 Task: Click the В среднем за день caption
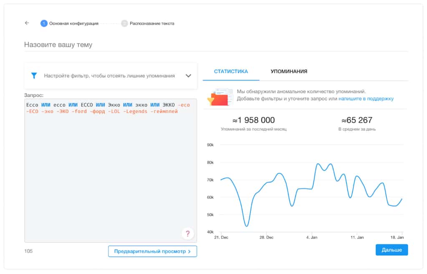click(x=357, y=129)
